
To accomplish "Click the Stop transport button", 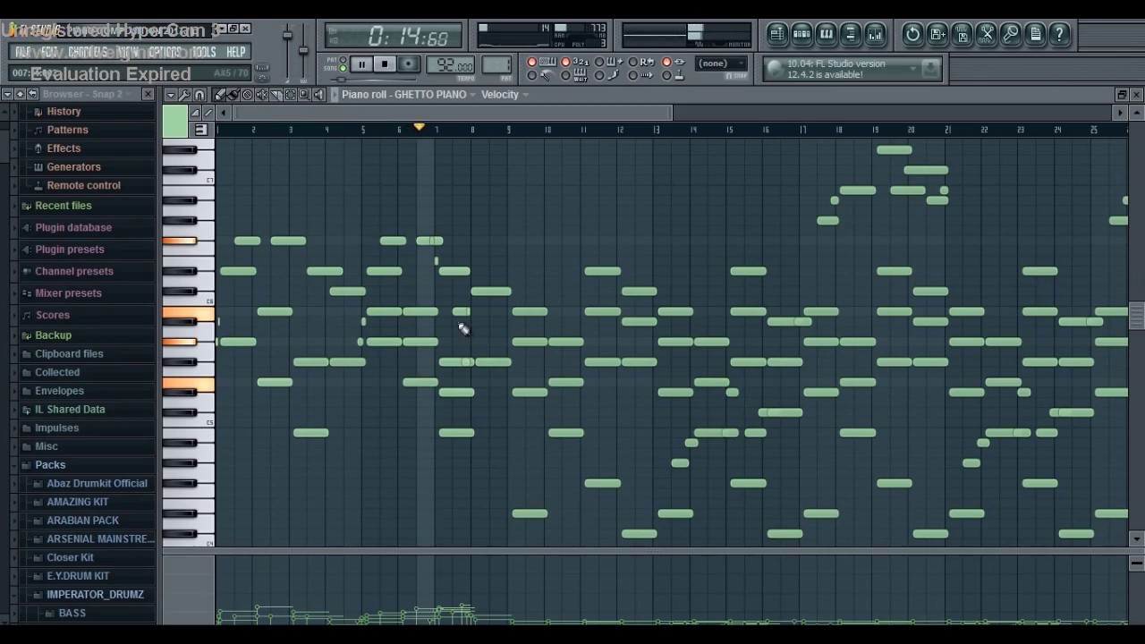I will (x=385, y=64).
